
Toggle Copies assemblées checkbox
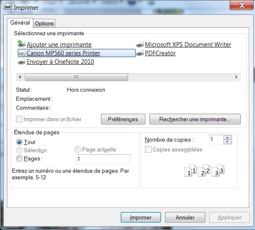pos(148,149)
